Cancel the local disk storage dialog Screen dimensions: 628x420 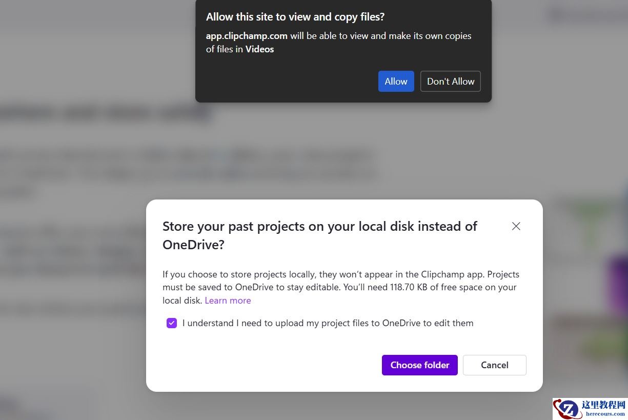pyautogui.click(x=494, y=365)
